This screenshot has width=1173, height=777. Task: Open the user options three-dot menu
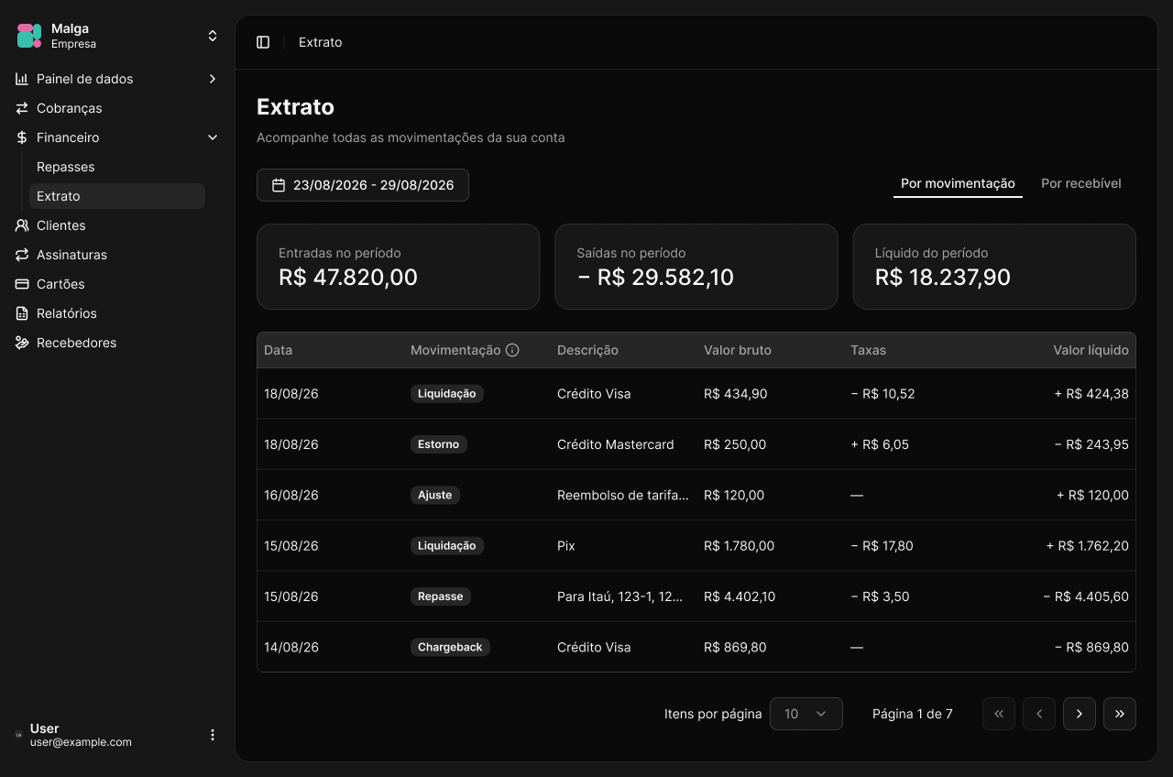[x=213, y=735]
